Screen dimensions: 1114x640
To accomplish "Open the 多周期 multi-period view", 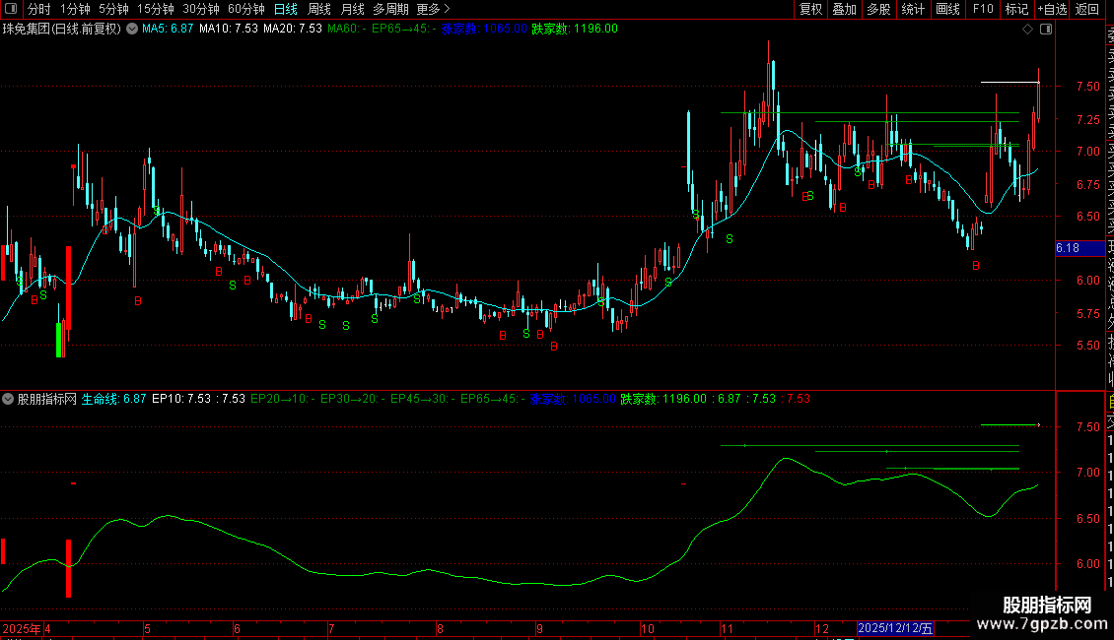I will tap(390, 9).
